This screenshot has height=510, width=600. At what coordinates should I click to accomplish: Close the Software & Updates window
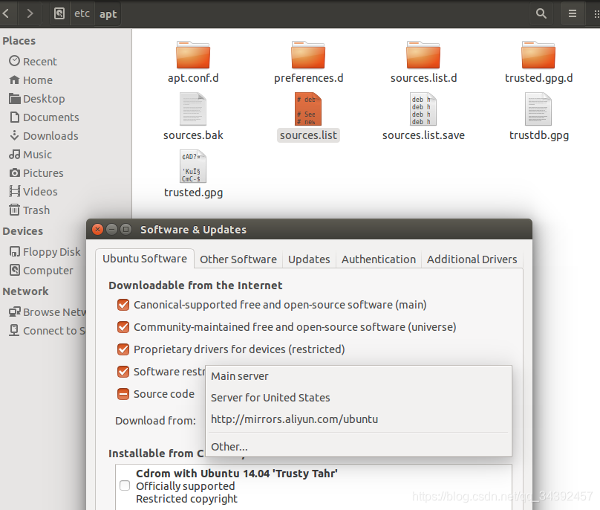97,230
